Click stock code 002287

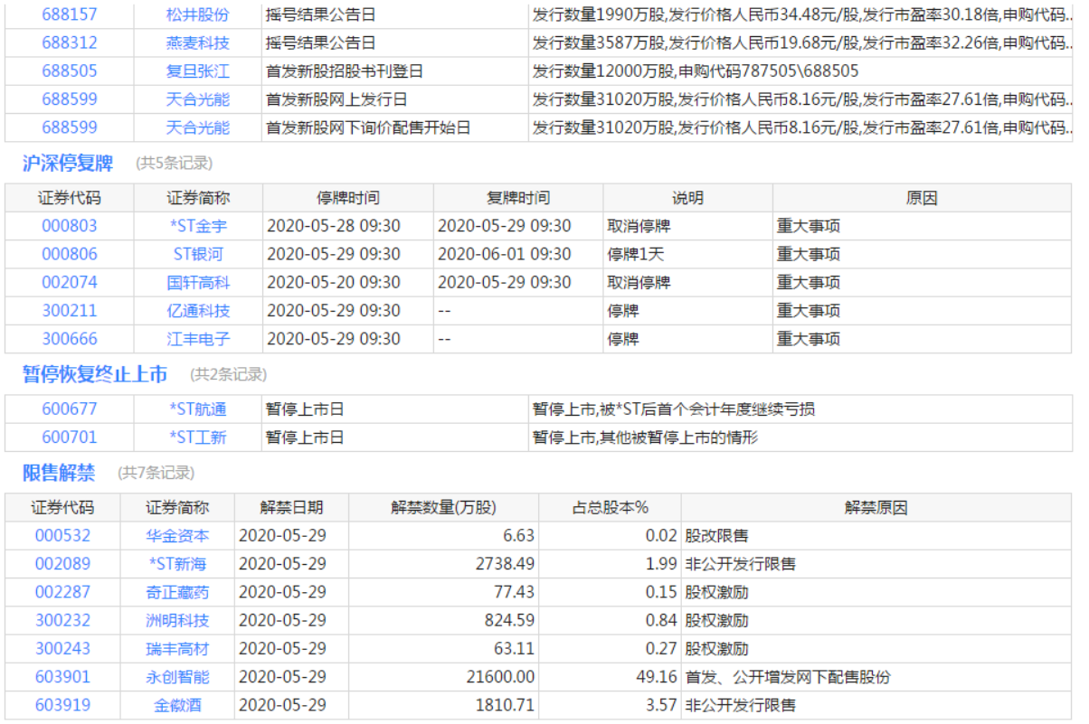pyautogui.click(x=63, y=592)
